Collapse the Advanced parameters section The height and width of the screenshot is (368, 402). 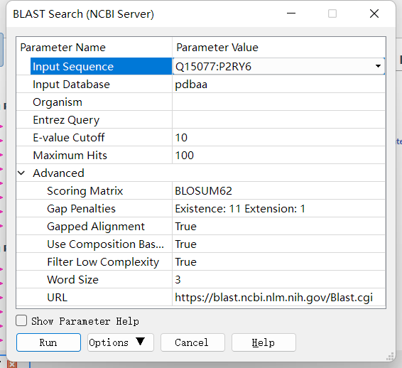[x=21, y=173]
